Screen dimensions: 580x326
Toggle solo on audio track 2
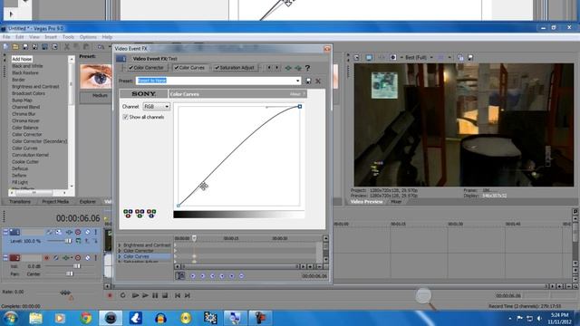(95, 257)
